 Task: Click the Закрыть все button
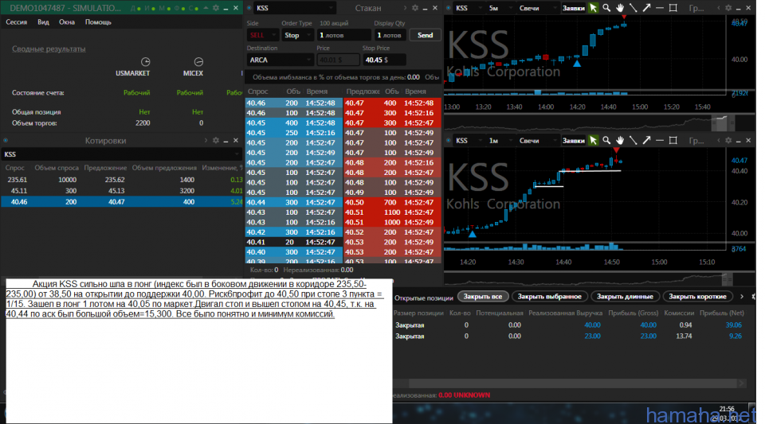click(x=483, y=296)
